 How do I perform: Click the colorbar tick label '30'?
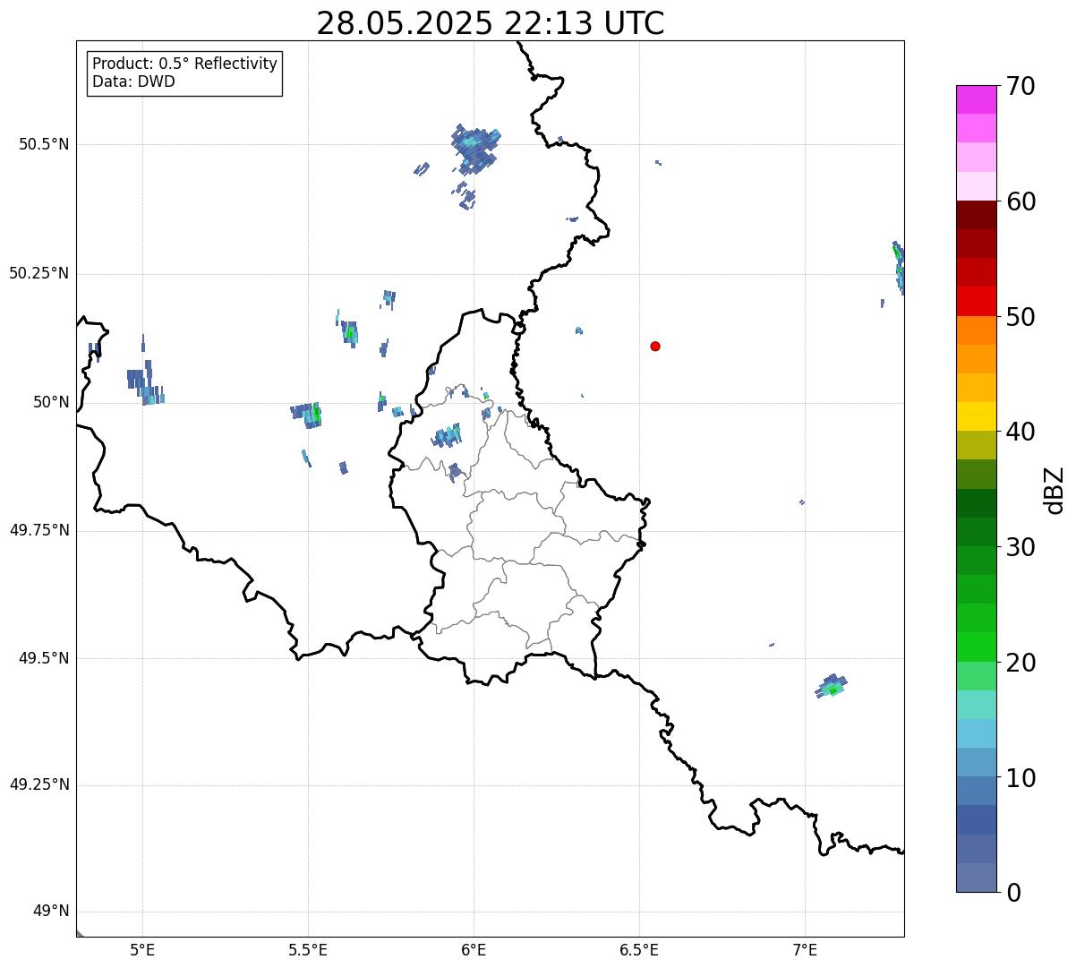coord(1020,547)
